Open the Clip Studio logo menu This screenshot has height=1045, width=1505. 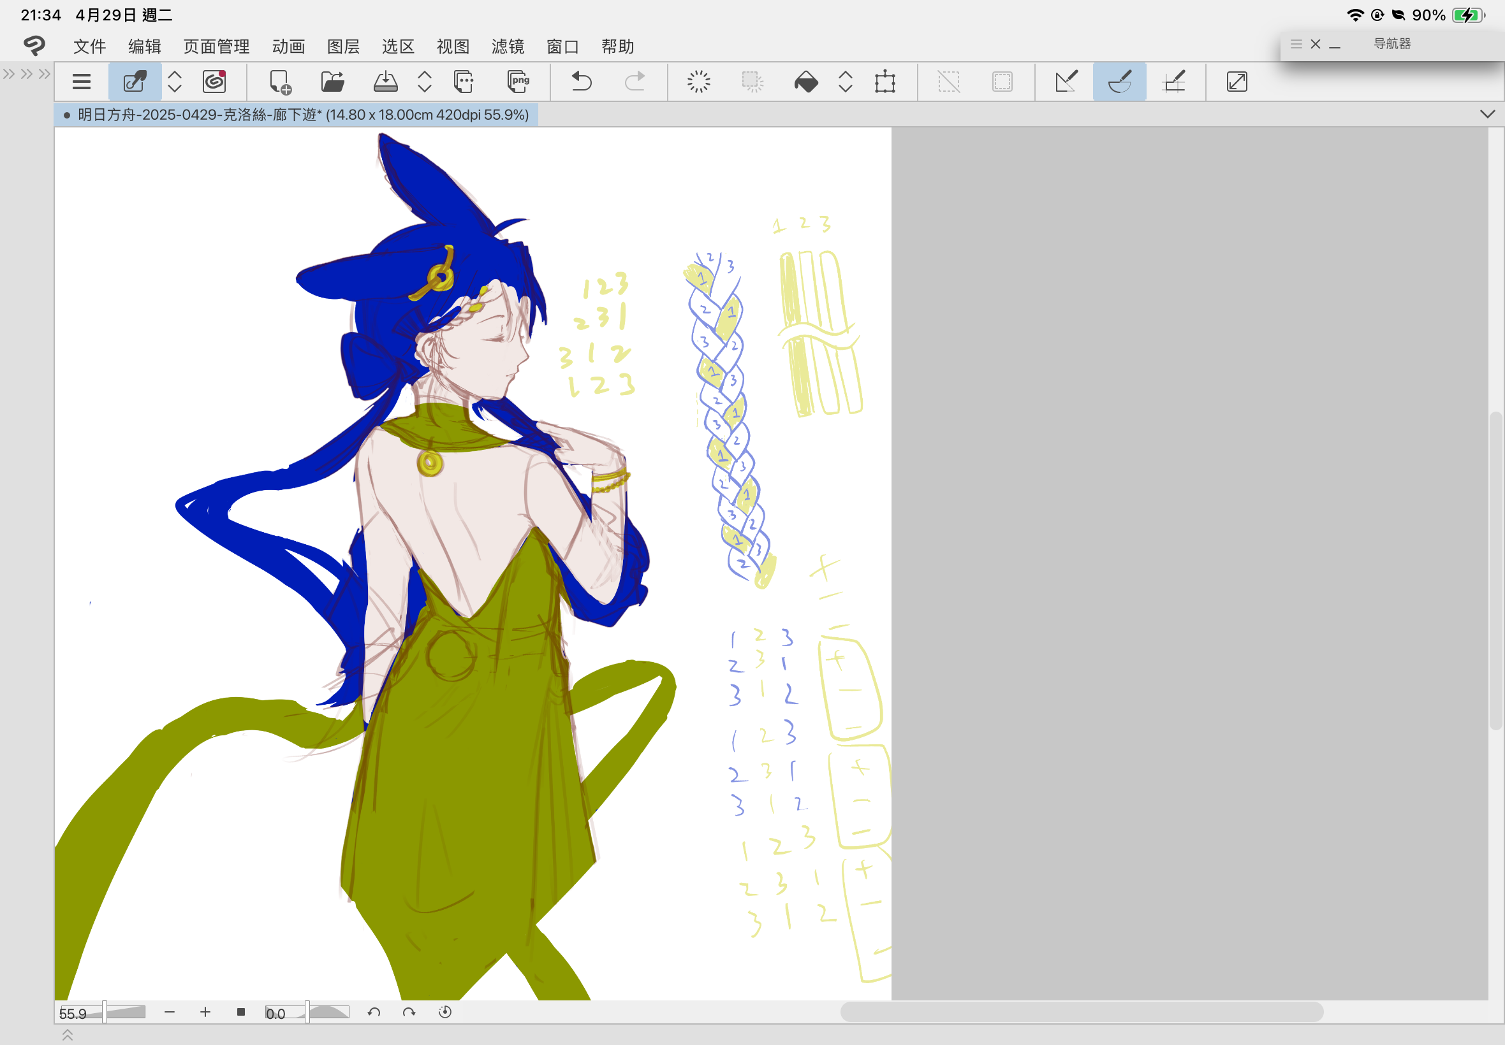[x=34, y=45]
